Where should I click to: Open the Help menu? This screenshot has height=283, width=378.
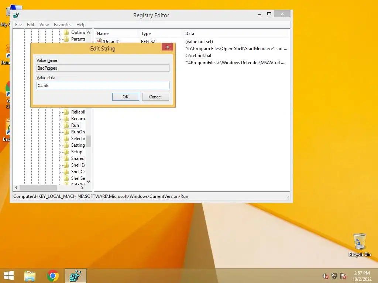point(81,25)
